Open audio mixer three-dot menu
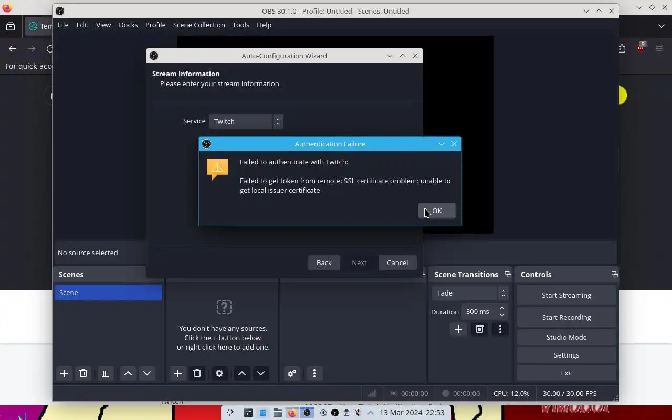 (x=314, y=373)
